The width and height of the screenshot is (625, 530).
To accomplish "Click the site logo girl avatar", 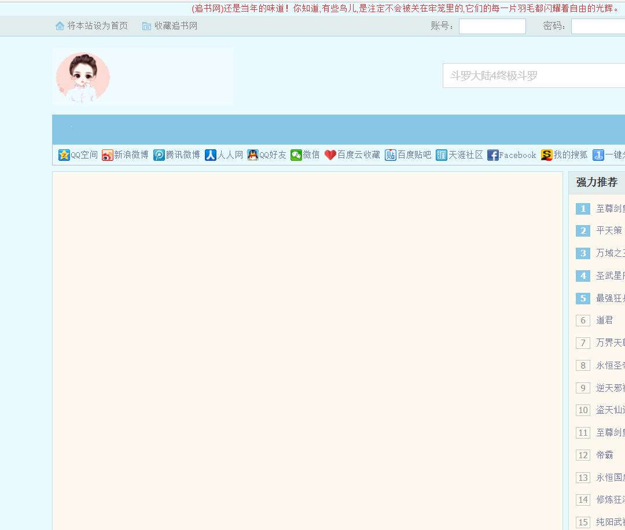I will click(83, 77).
